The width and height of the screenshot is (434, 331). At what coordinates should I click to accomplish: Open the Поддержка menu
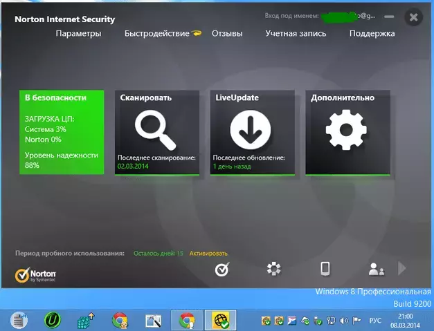tap(372, 33)
